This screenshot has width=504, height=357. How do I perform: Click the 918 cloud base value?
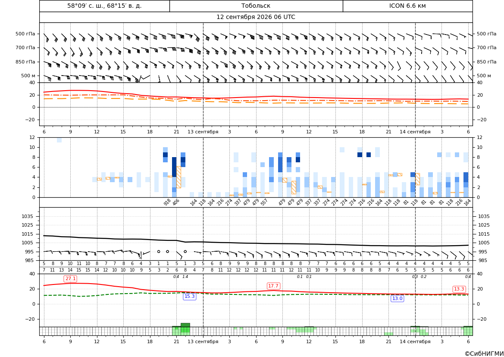pos(167,202)
